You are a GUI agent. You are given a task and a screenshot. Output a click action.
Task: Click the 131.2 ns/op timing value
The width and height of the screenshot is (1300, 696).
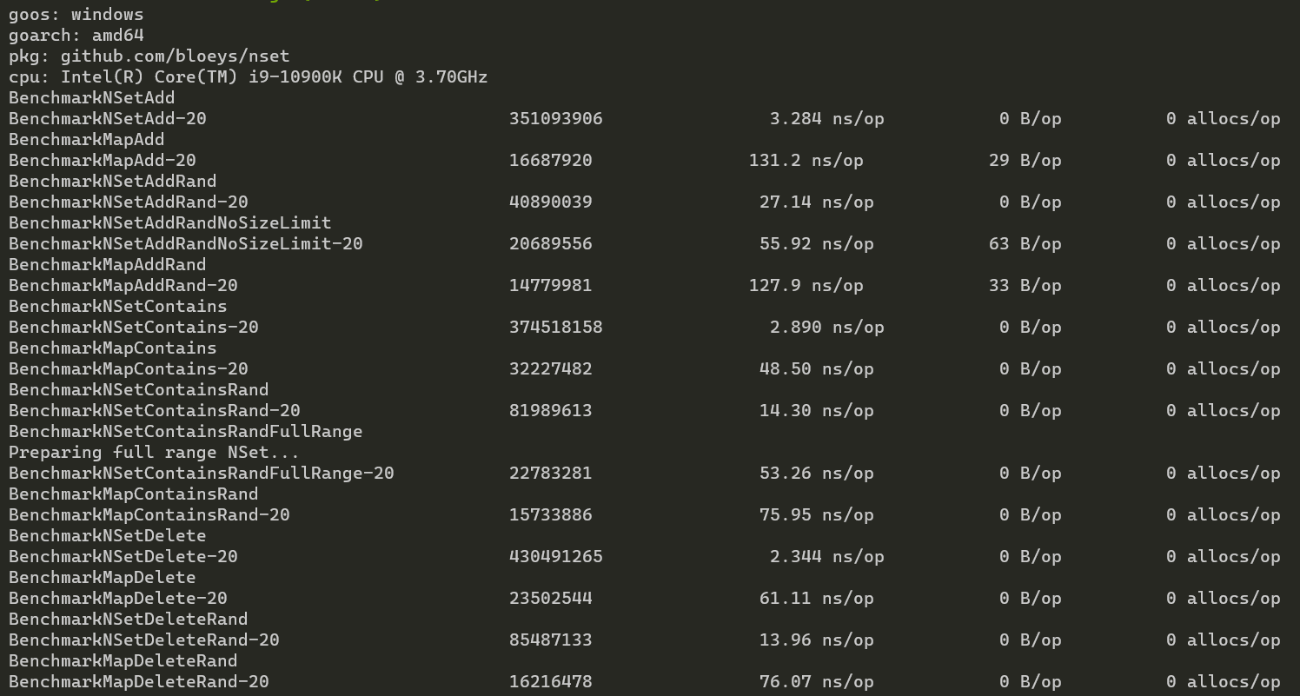point(806,161)
